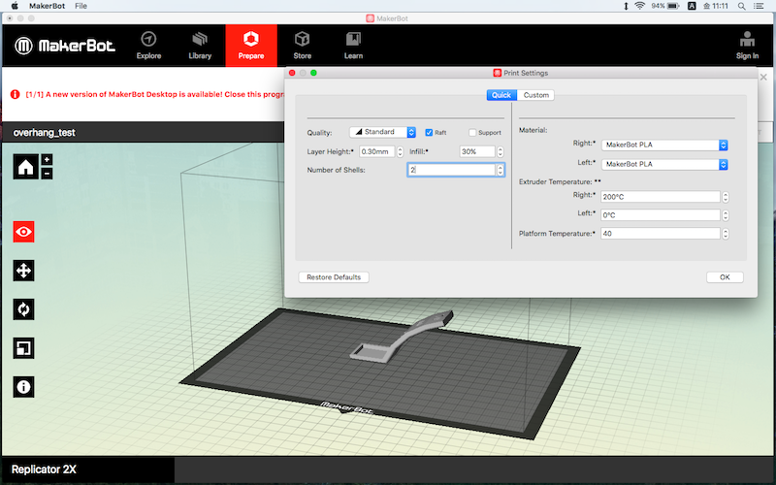Click the Infill percentage field
The height and width of the screenshot is (485, 776).
click(477, 152)
